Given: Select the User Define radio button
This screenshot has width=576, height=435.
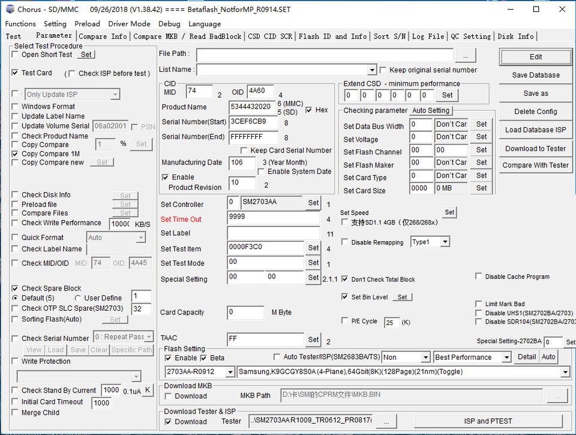Looking at the screenshot, I should click(78, 298).
